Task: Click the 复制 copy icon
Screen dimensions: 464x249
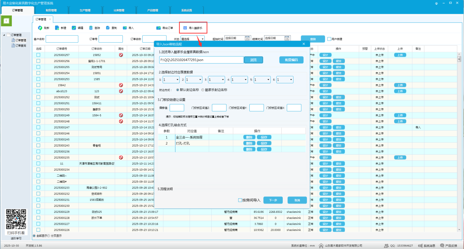Action: (x=108, y=28)
